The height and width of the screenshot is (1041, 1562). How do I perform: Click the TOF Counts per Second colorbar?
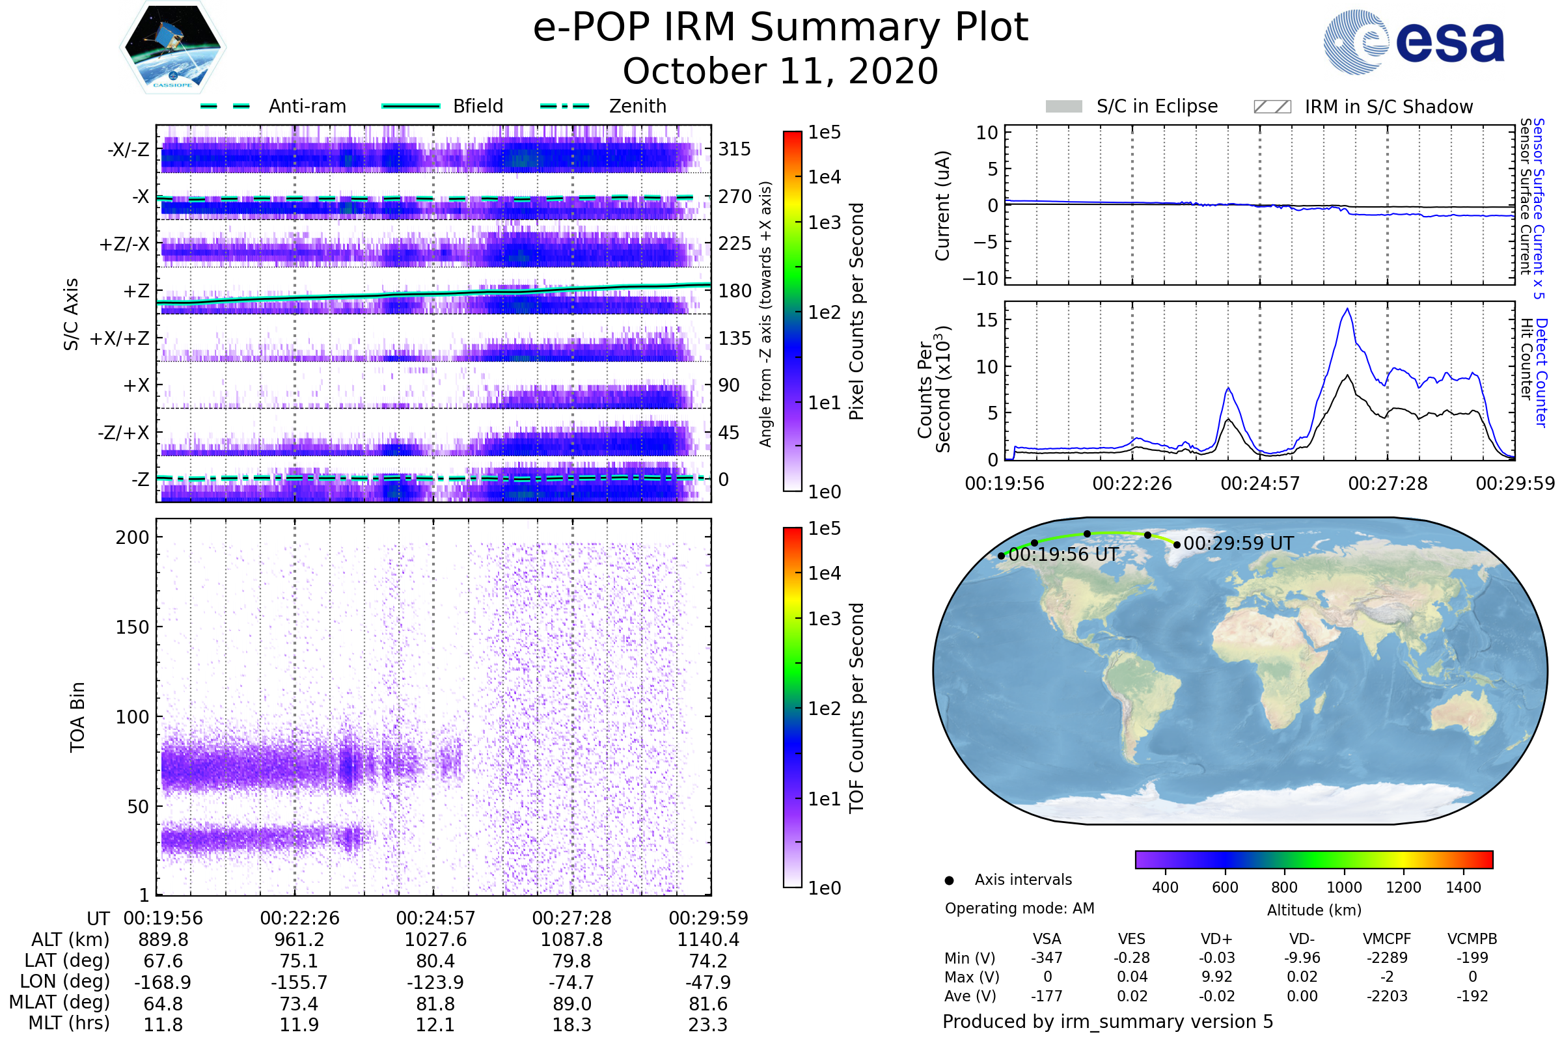point(792,707)
